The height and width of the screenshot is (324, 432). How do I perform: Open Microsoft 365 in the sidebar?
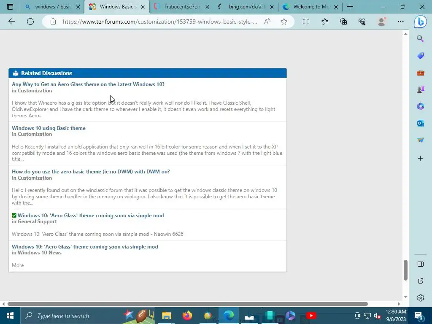pos(420,106)
